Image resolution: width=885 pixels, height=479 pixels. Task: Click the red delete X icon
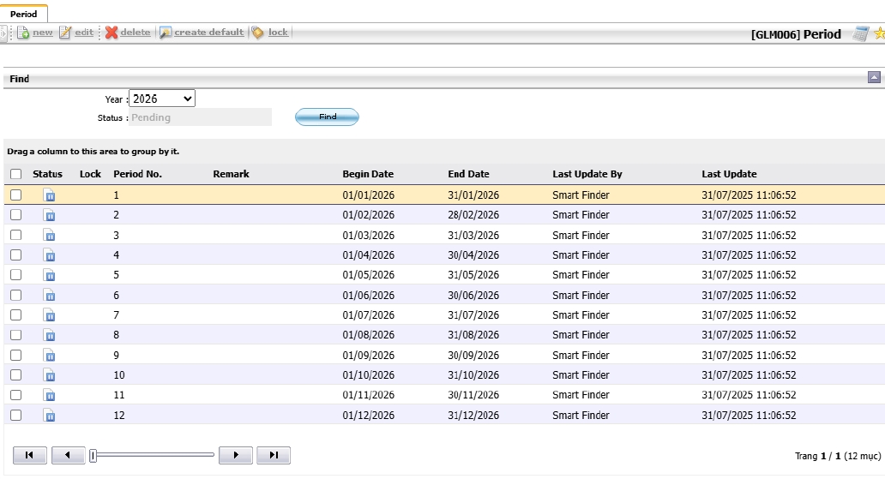click(111, 33)
